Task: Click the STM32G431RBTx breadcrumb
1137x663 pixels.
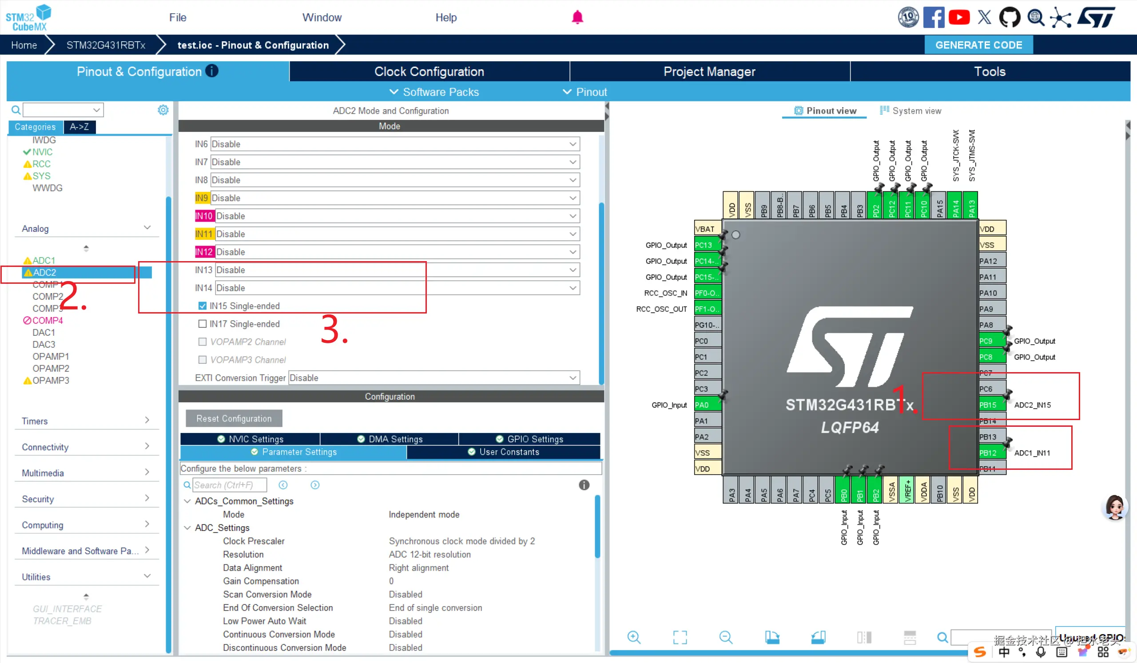Action: (x=106, y=45)
